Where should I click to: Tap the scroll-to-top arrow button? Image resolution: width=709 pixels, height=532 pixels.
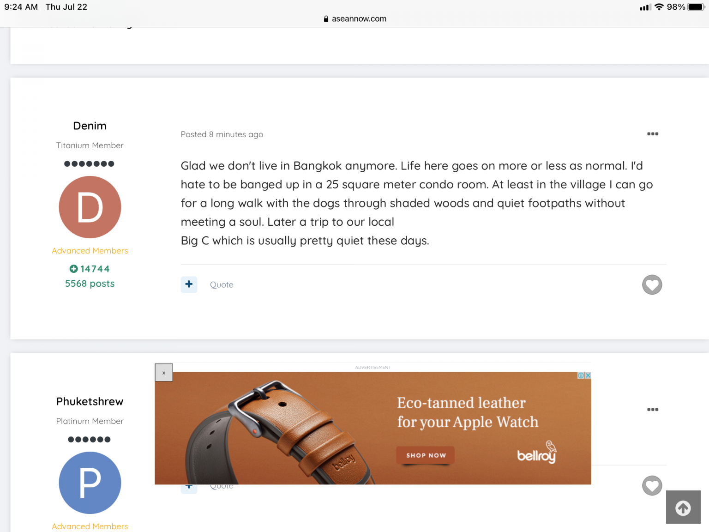click(x=683, y=508)
